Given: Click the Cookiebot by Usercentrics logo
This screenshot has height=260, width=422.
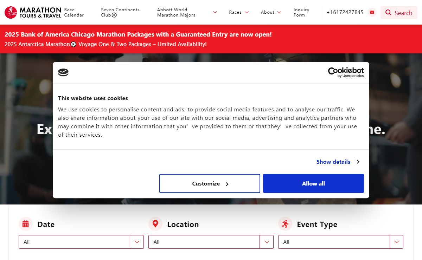Looking at the screenshot, I should pos(346,72).
